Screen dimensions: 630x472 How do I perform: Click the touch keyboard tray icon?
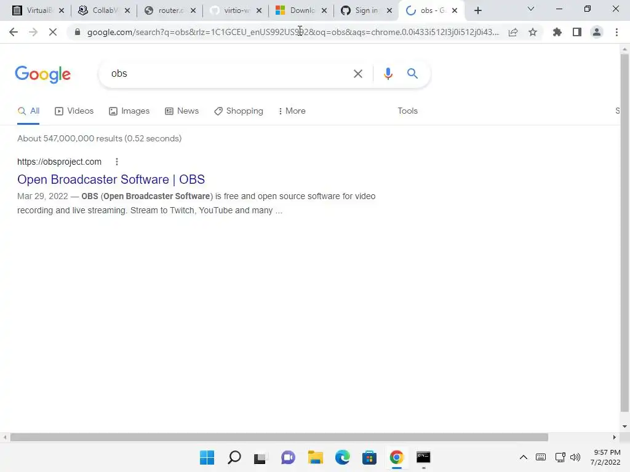[541, 457]
